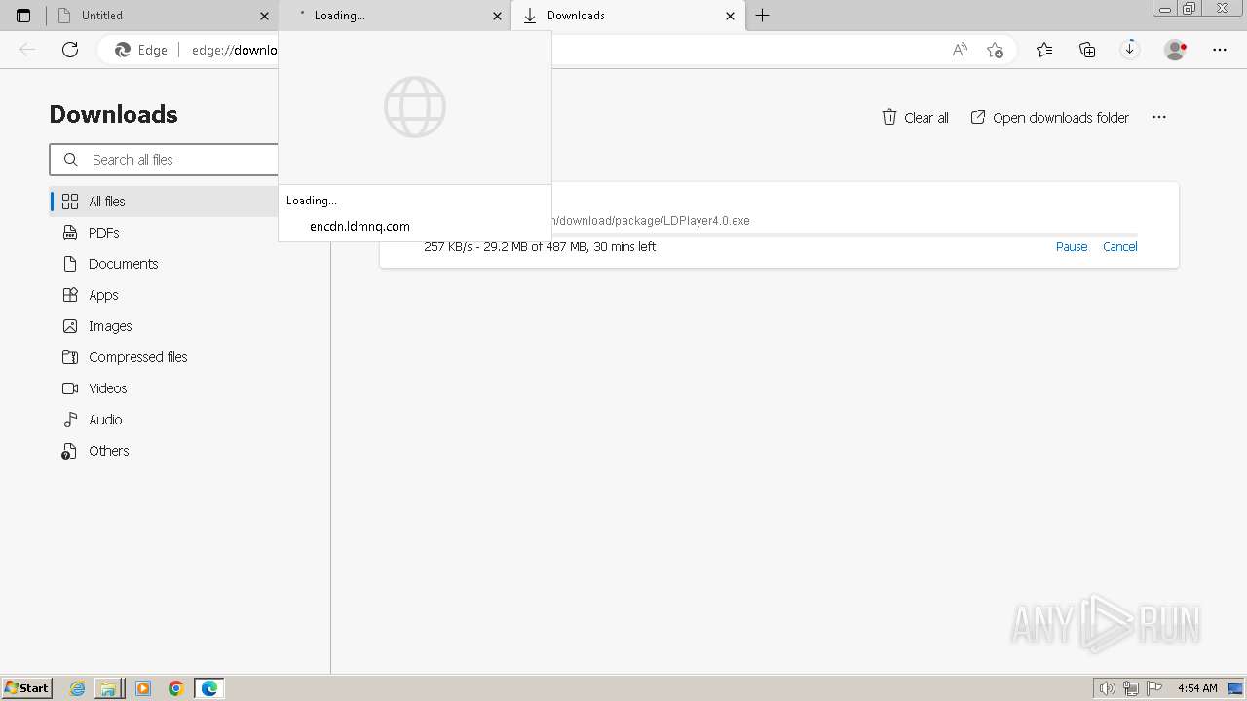The height and width of the screenshot is (701, 1247).
Task: Switch to the Loading... tab
Action: (x=395, y=16)
